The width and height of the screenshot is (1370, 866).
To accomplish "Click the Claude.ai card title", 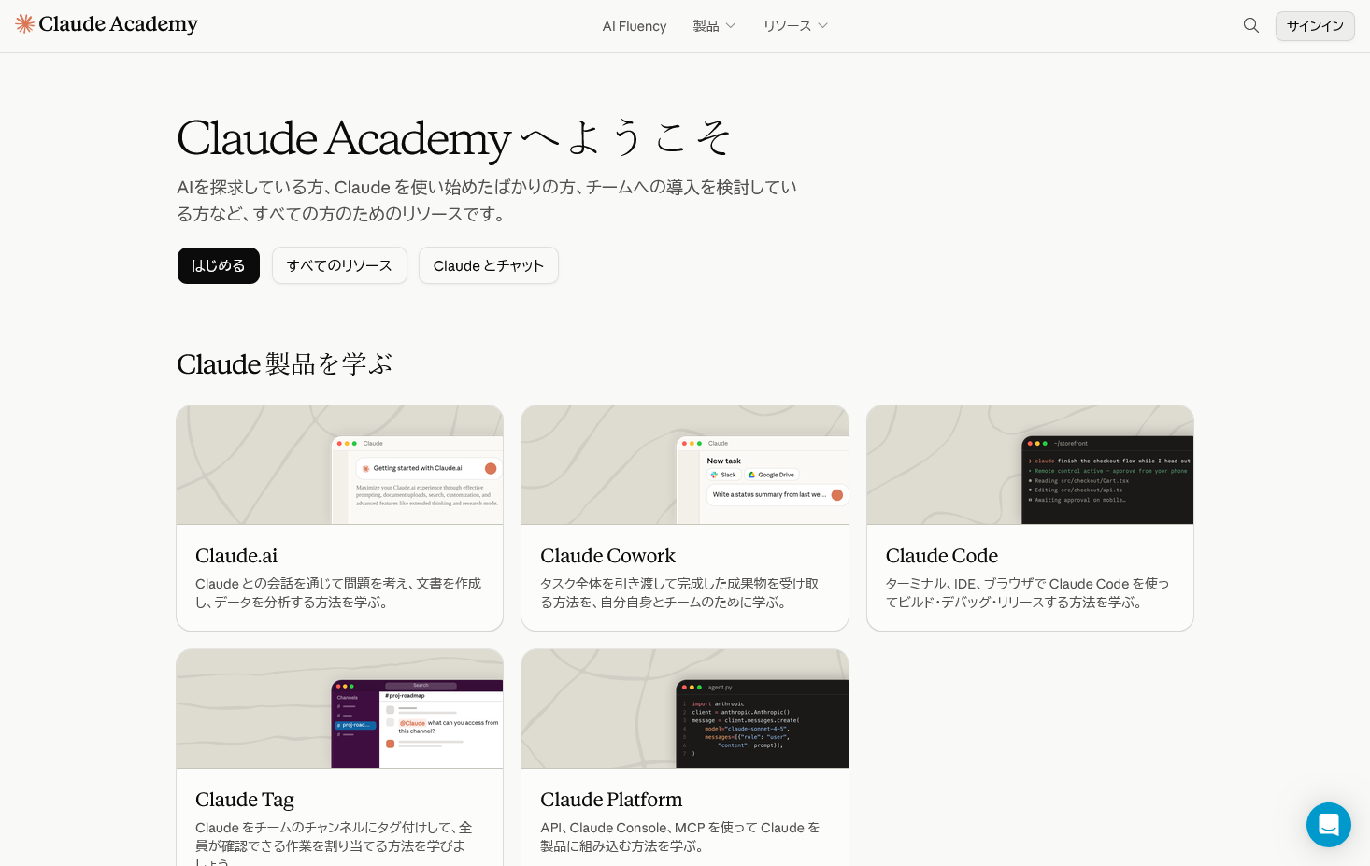I will [236, 556].
